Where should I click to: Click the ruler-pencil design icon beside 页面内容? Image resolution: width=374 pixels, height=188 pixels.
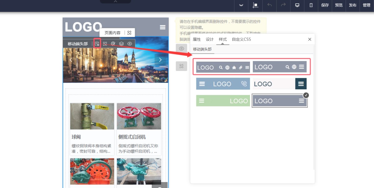tap(130, 33)
